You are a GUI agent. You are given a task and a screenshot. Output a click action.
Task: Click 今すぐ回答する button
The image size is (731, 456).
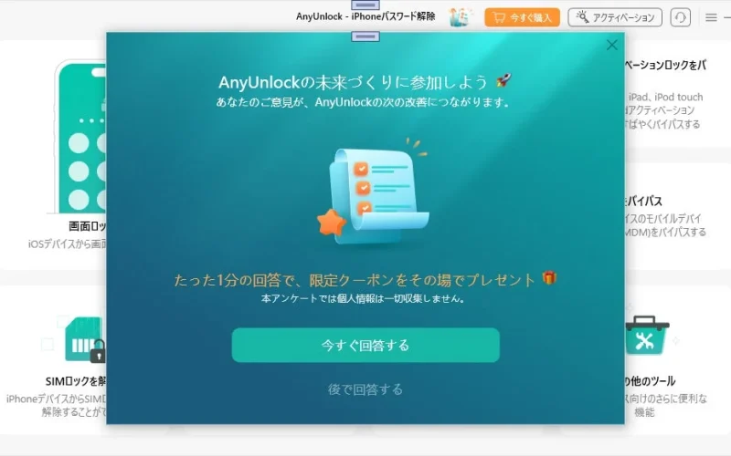[365, 345]
